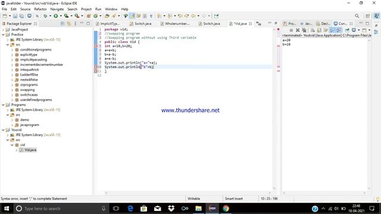The width and height of the screenshot is (381, 214).
Task: Toggle Show Console on standard error change
Action: [x=339, y=30]
